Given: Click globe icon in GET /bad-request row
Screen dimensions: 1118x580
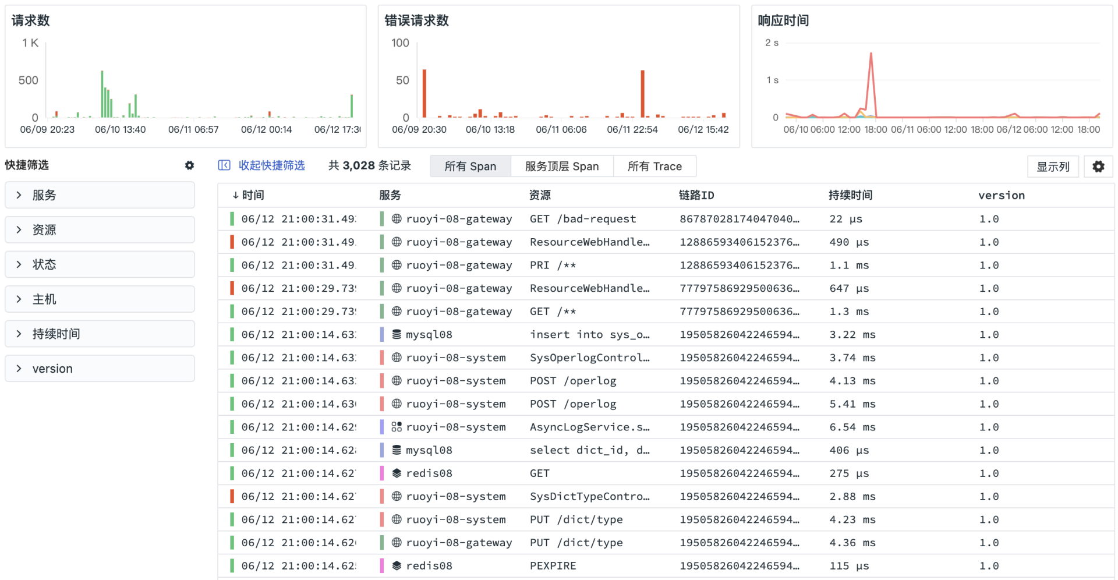Looking at the screenshot, I should pyautogui.click(x=397, y=219).
